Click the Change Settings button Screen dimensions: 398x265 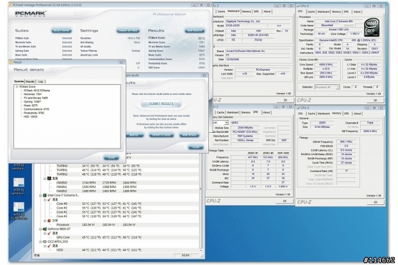click(128, 30)
